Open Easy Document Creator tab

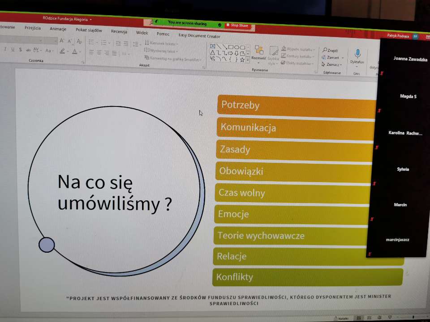199,36
